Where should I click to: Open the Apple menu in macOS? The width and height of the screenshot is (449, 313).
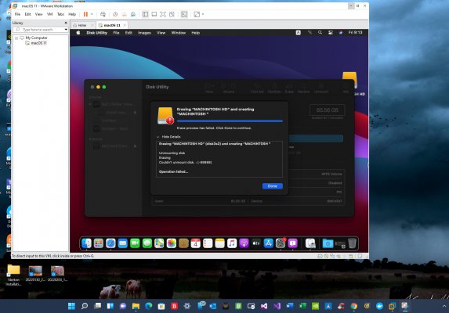[78, 33]
